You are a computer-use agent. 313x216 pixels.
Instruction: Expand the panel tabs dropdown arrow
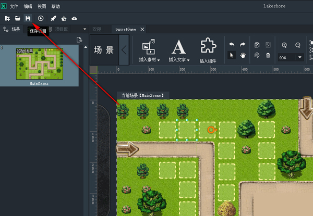(x=85, y=29)
